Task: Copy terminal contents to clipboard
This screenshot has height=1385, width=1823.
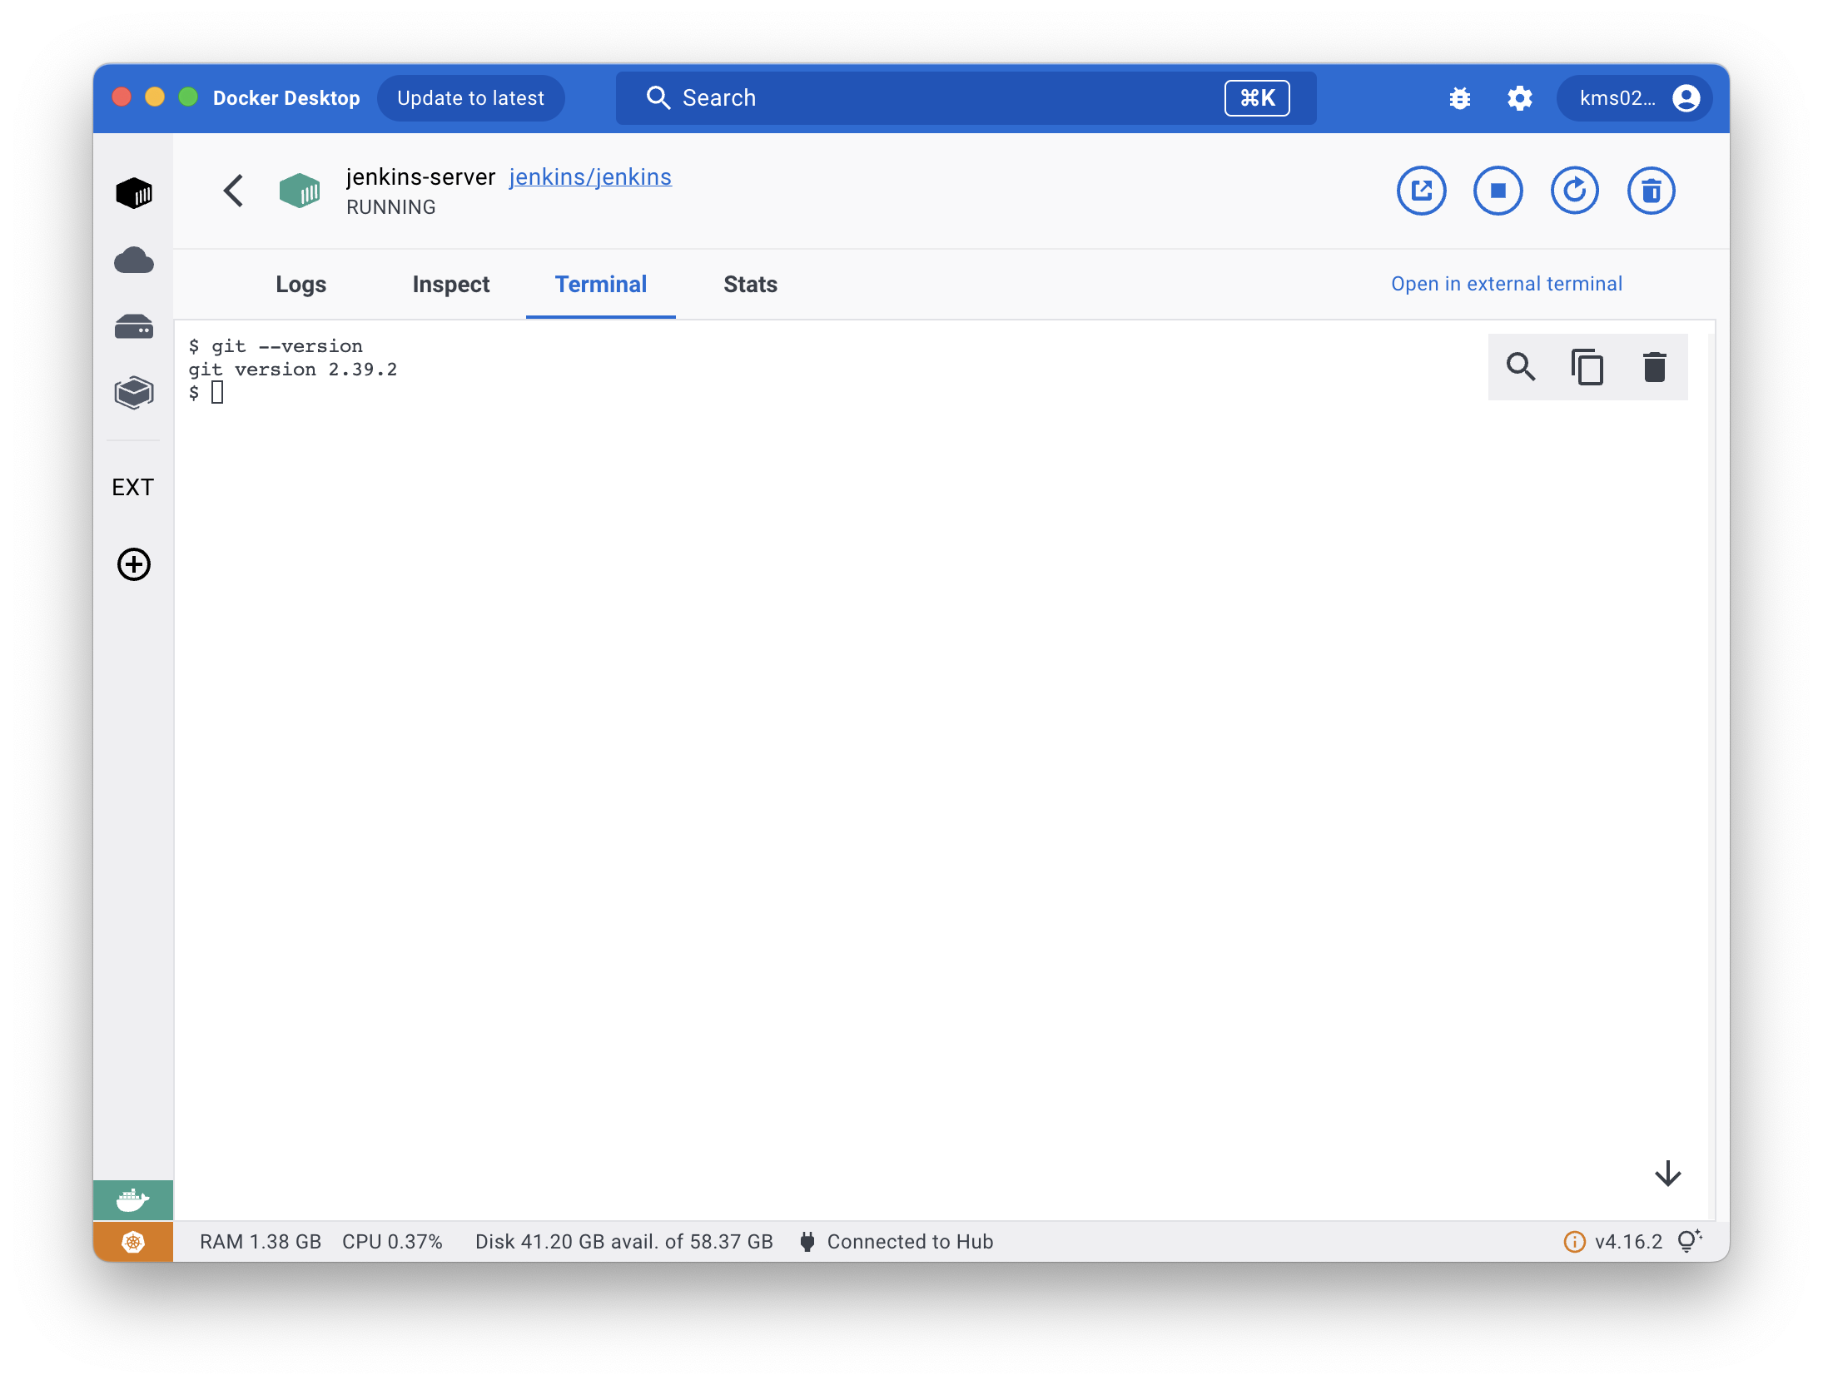Action: (x=1587, y=367)
